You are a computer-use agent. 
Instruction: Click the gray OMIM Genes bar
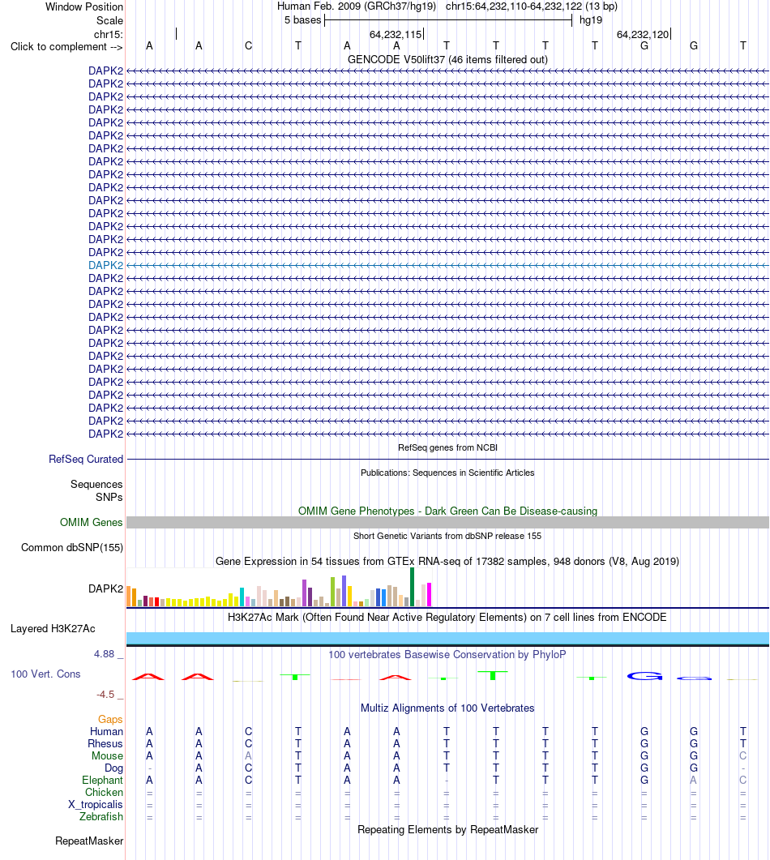(447, 522)
